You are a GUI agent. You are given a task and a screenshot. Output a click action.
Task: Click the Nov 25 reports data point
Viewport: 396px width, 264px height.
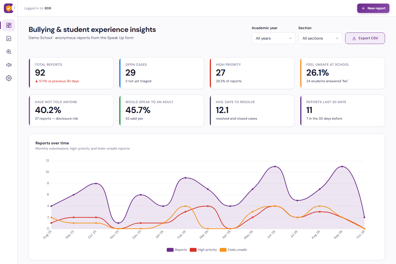[x=118, y=223]
